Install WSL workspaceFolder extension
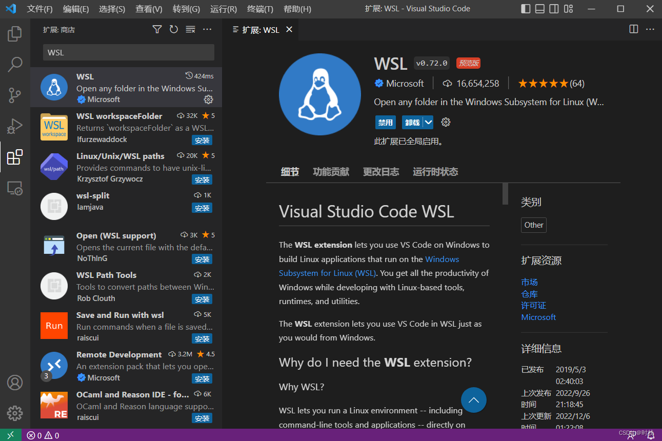The image size is (662, 441). 202,140
